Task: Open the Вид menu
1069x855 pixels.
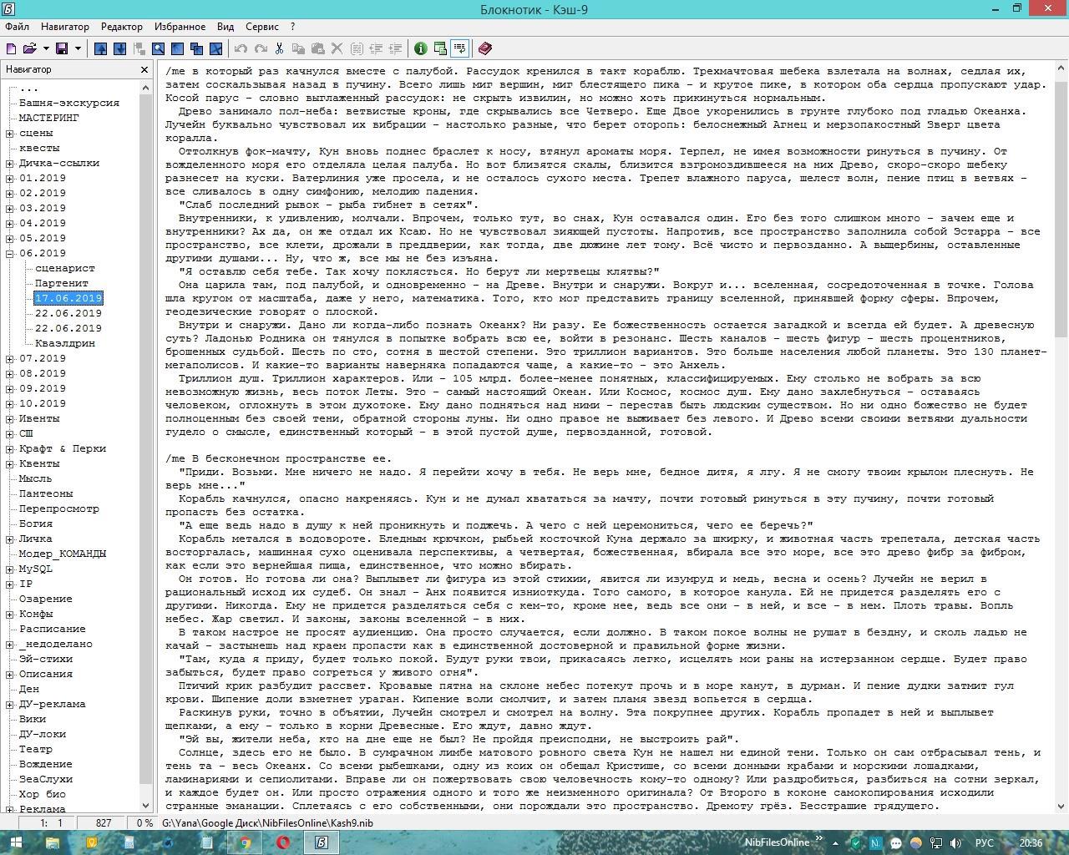Action: 225,27
